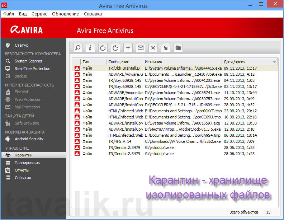Click warning icon of TR/Dldr.Brantall.D row
The image size is (284, 220).
77,68
